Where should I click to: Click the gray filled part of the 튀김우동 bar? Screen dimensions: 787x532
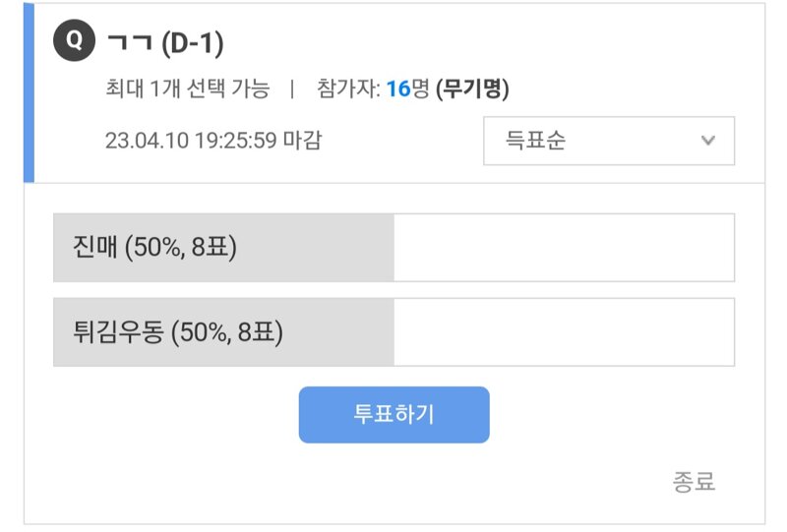pos(224,331)
